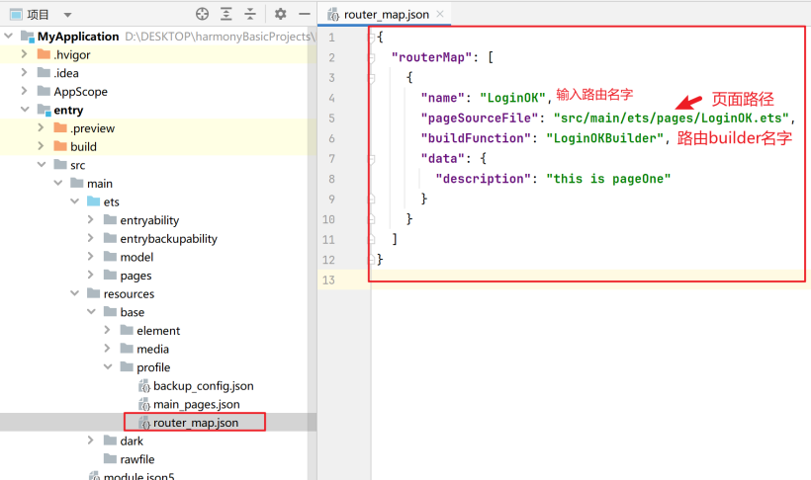Select the model folder name
Screen dimensions: 811x480
[136, 257]
